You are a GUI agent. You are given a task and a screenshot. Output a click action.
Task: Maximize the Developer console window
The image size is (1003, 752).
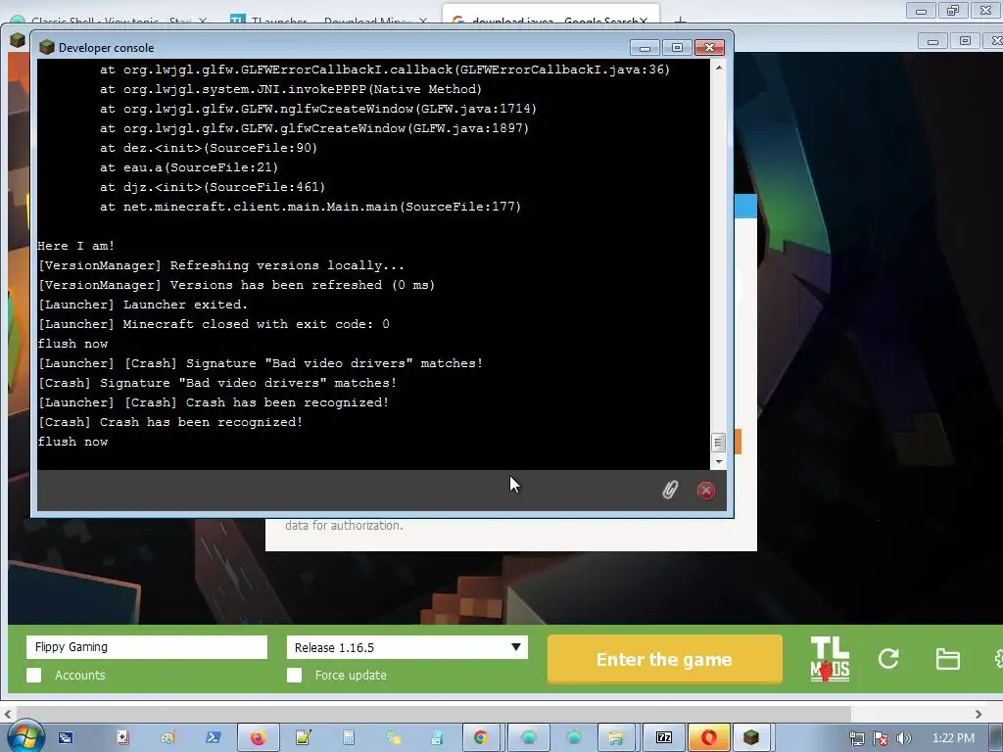click(677, 47)
